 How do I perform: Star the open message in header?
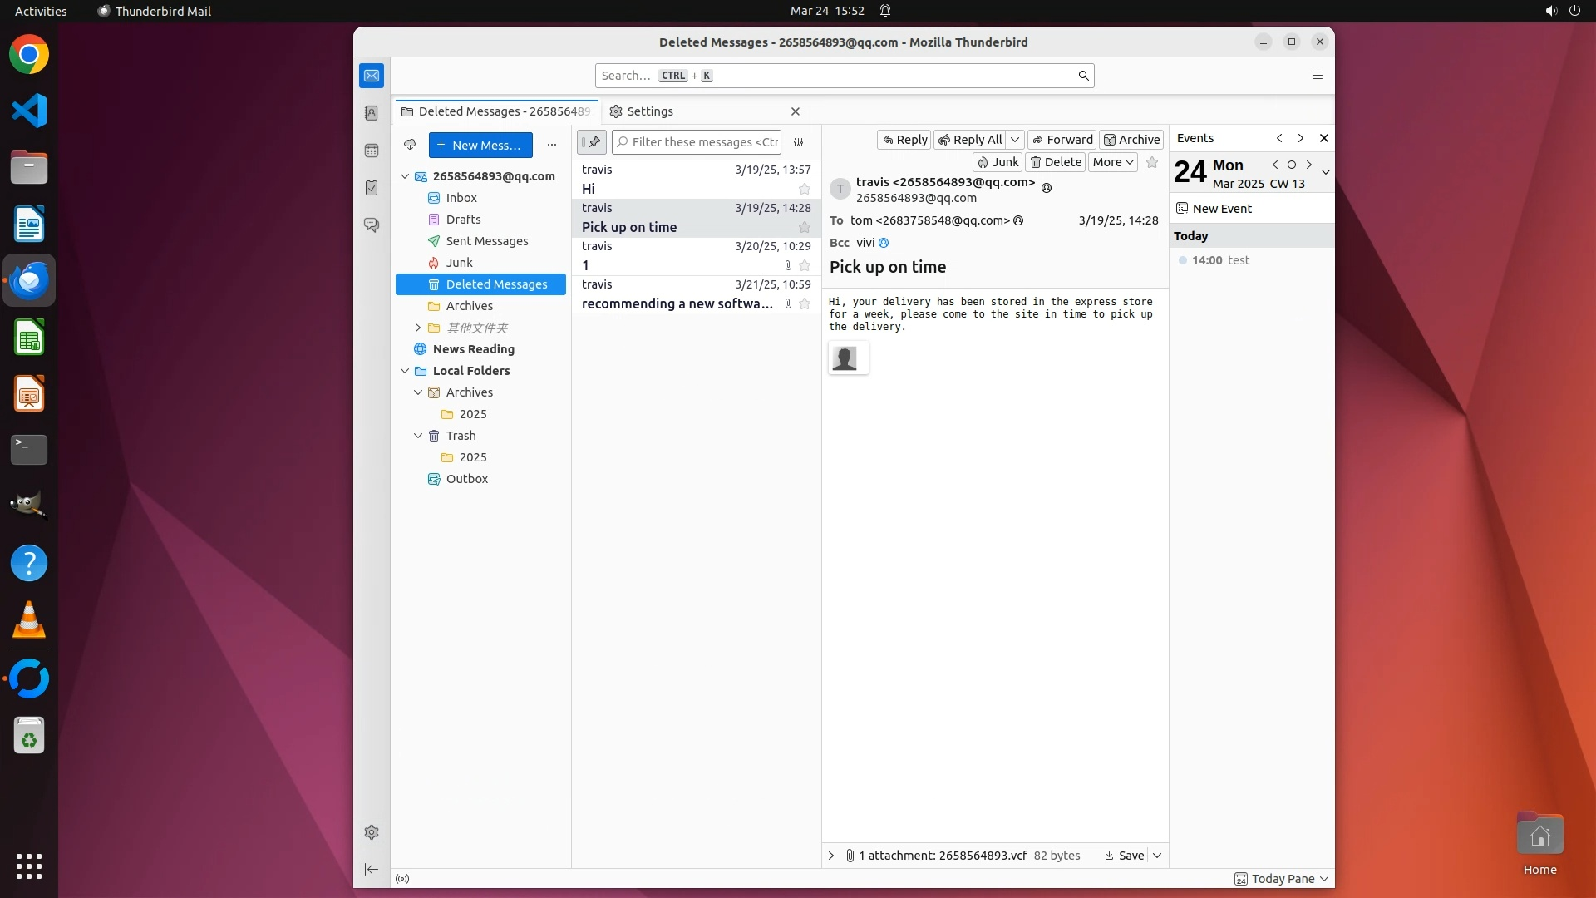tap(1151, 162)
